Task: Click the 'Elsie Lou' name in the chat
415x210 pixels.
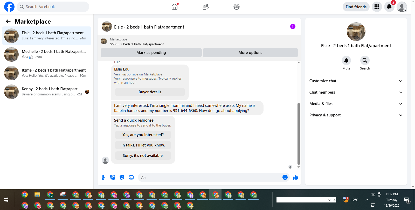Action: point(122,69)
